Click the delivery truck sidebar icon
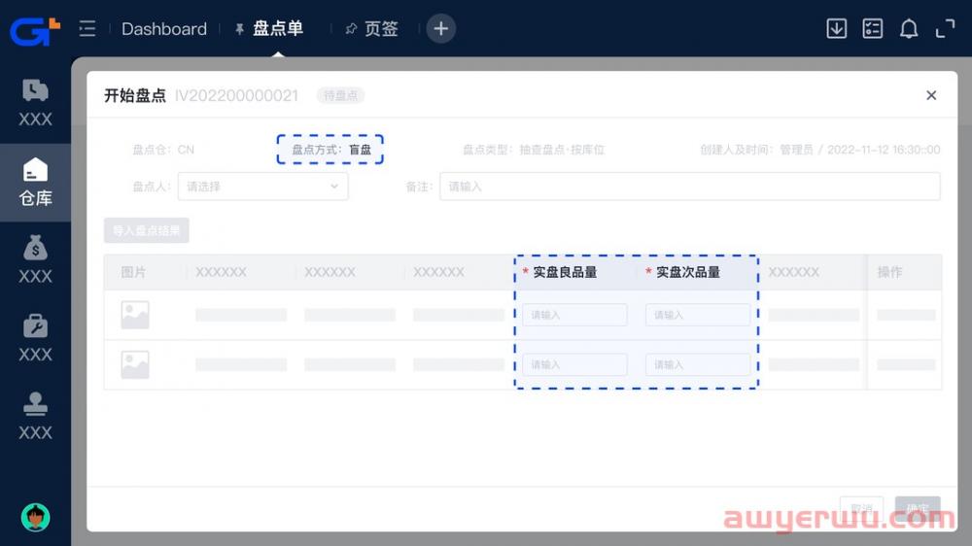 pos(35,103)
